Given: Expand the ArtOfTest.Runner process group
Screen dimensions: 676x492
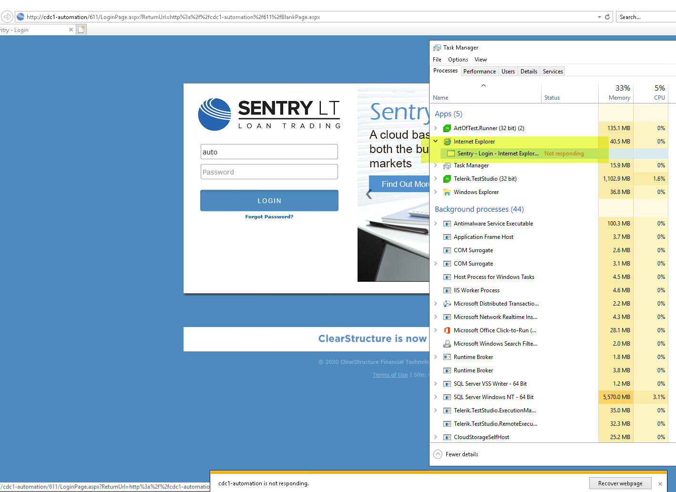Looking at the screenshot, I should point(436,128).
